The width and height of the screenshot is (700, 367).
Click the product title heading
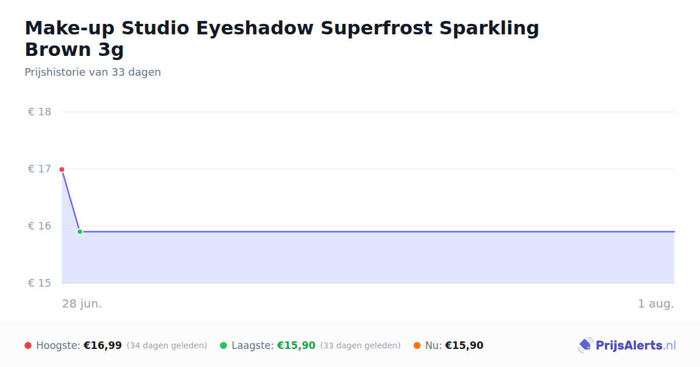pyautogui.click(x=282, y=38)
